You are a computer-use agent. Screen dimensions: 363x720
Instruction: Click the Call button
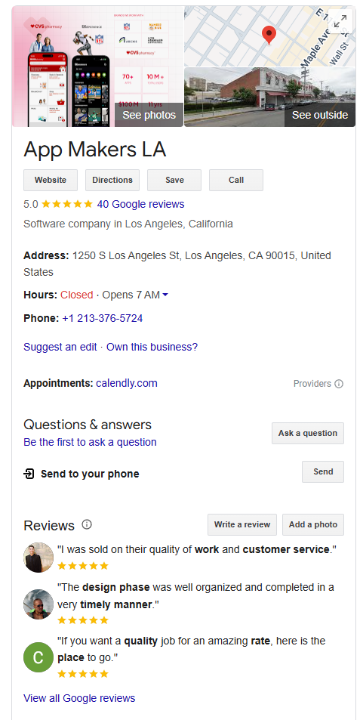(x=236, y=180)
